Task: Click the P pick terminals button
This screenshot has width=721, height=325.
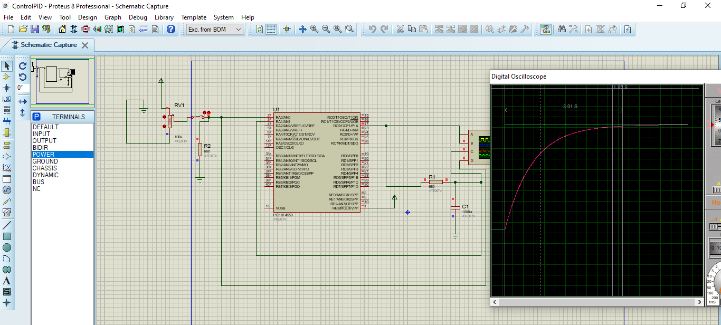Action: [x=36, y=117]
